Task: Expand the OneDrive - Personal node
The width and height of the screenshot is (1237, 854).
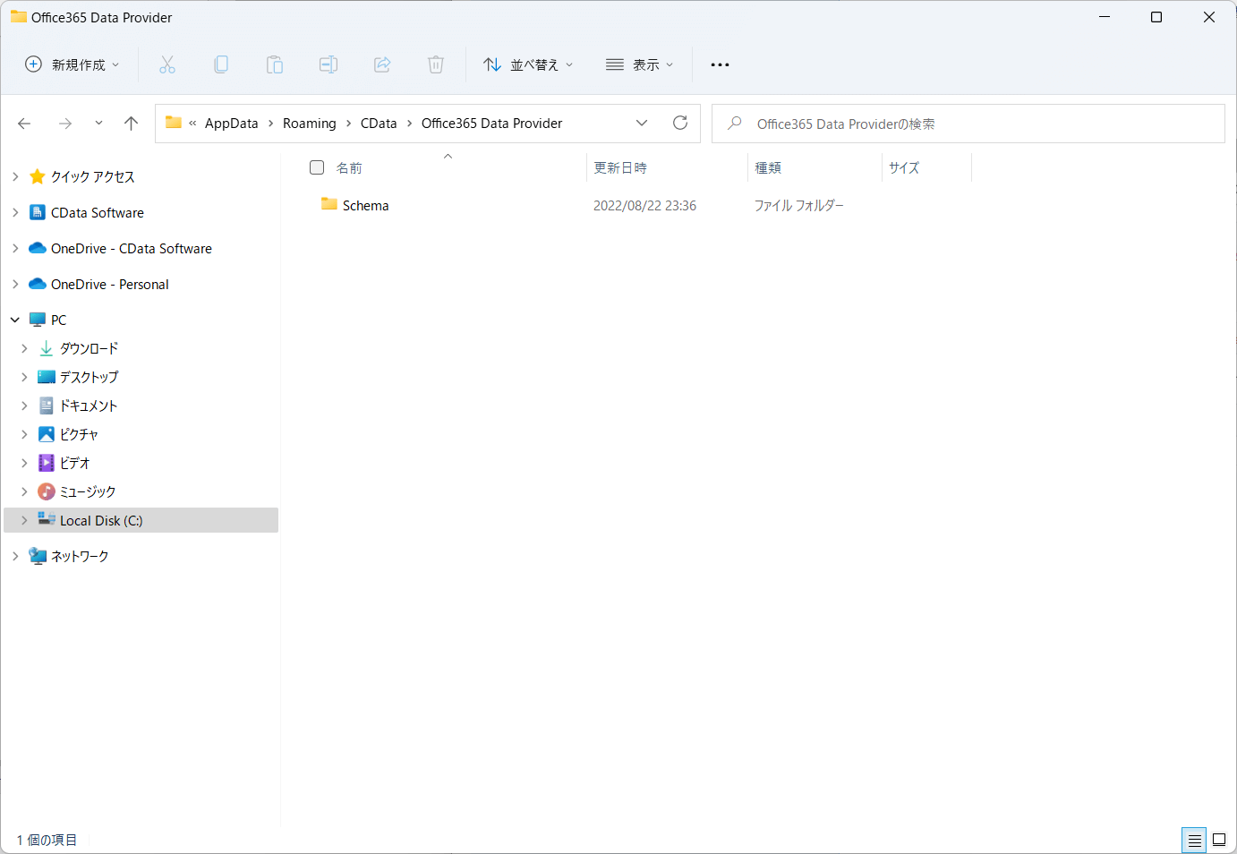Action: (x=15, y=284)
